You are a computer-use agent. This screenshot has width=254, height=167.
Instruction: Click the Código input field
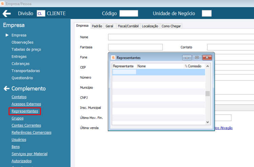[x=129, y=13]
